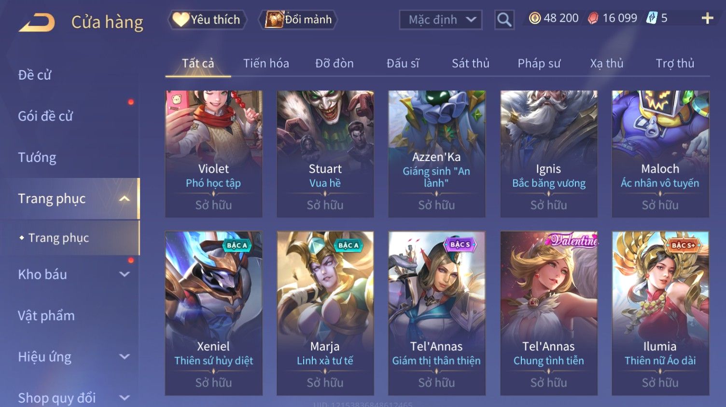Image resolution: width=726 pixels, height=407 pixels.
Task: Click the blue voucher ticket icon
Action: 652,18
